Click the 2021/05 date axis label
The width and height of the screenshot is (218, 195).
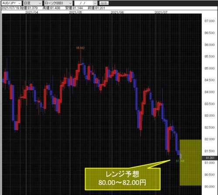(x=75, y=12)
